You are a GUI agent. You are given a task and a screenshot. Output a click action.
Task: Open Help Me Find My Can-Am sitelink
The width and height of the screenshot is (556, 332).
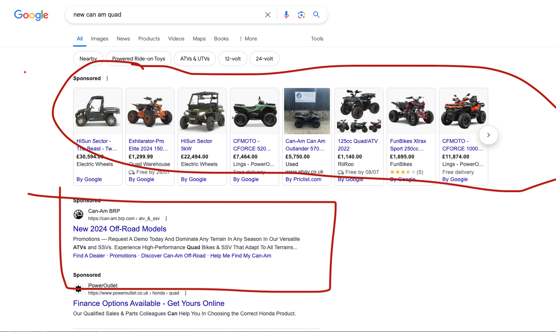pyautogui.click(x=241, y=256)
